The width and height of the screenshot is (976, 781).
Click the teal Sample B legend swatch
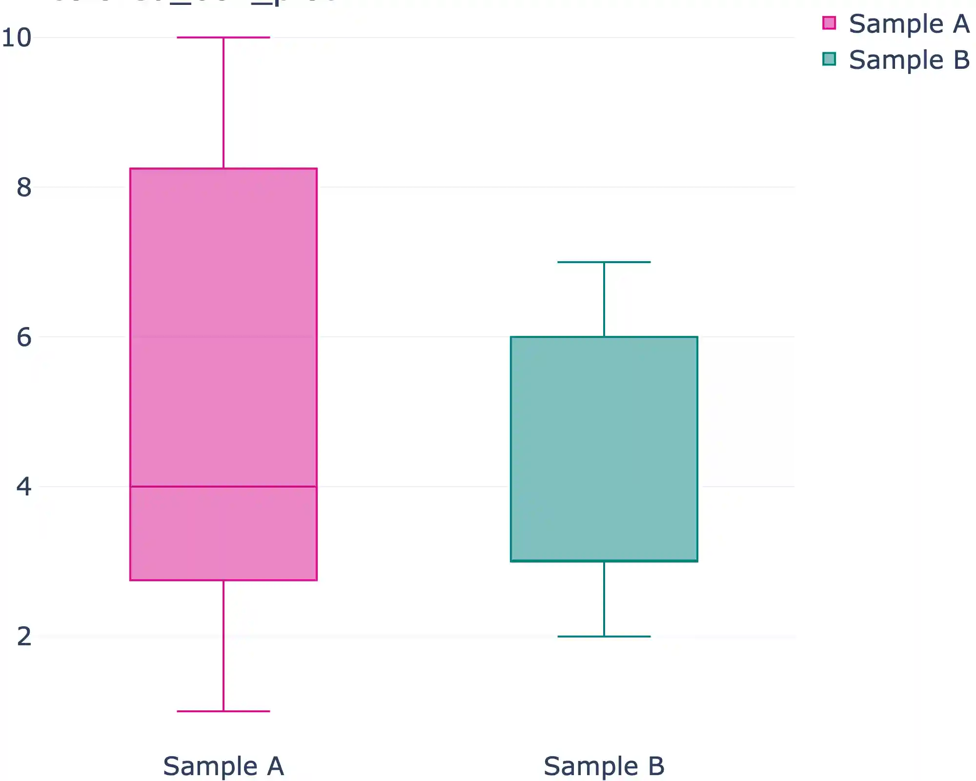tap(829, 59)
